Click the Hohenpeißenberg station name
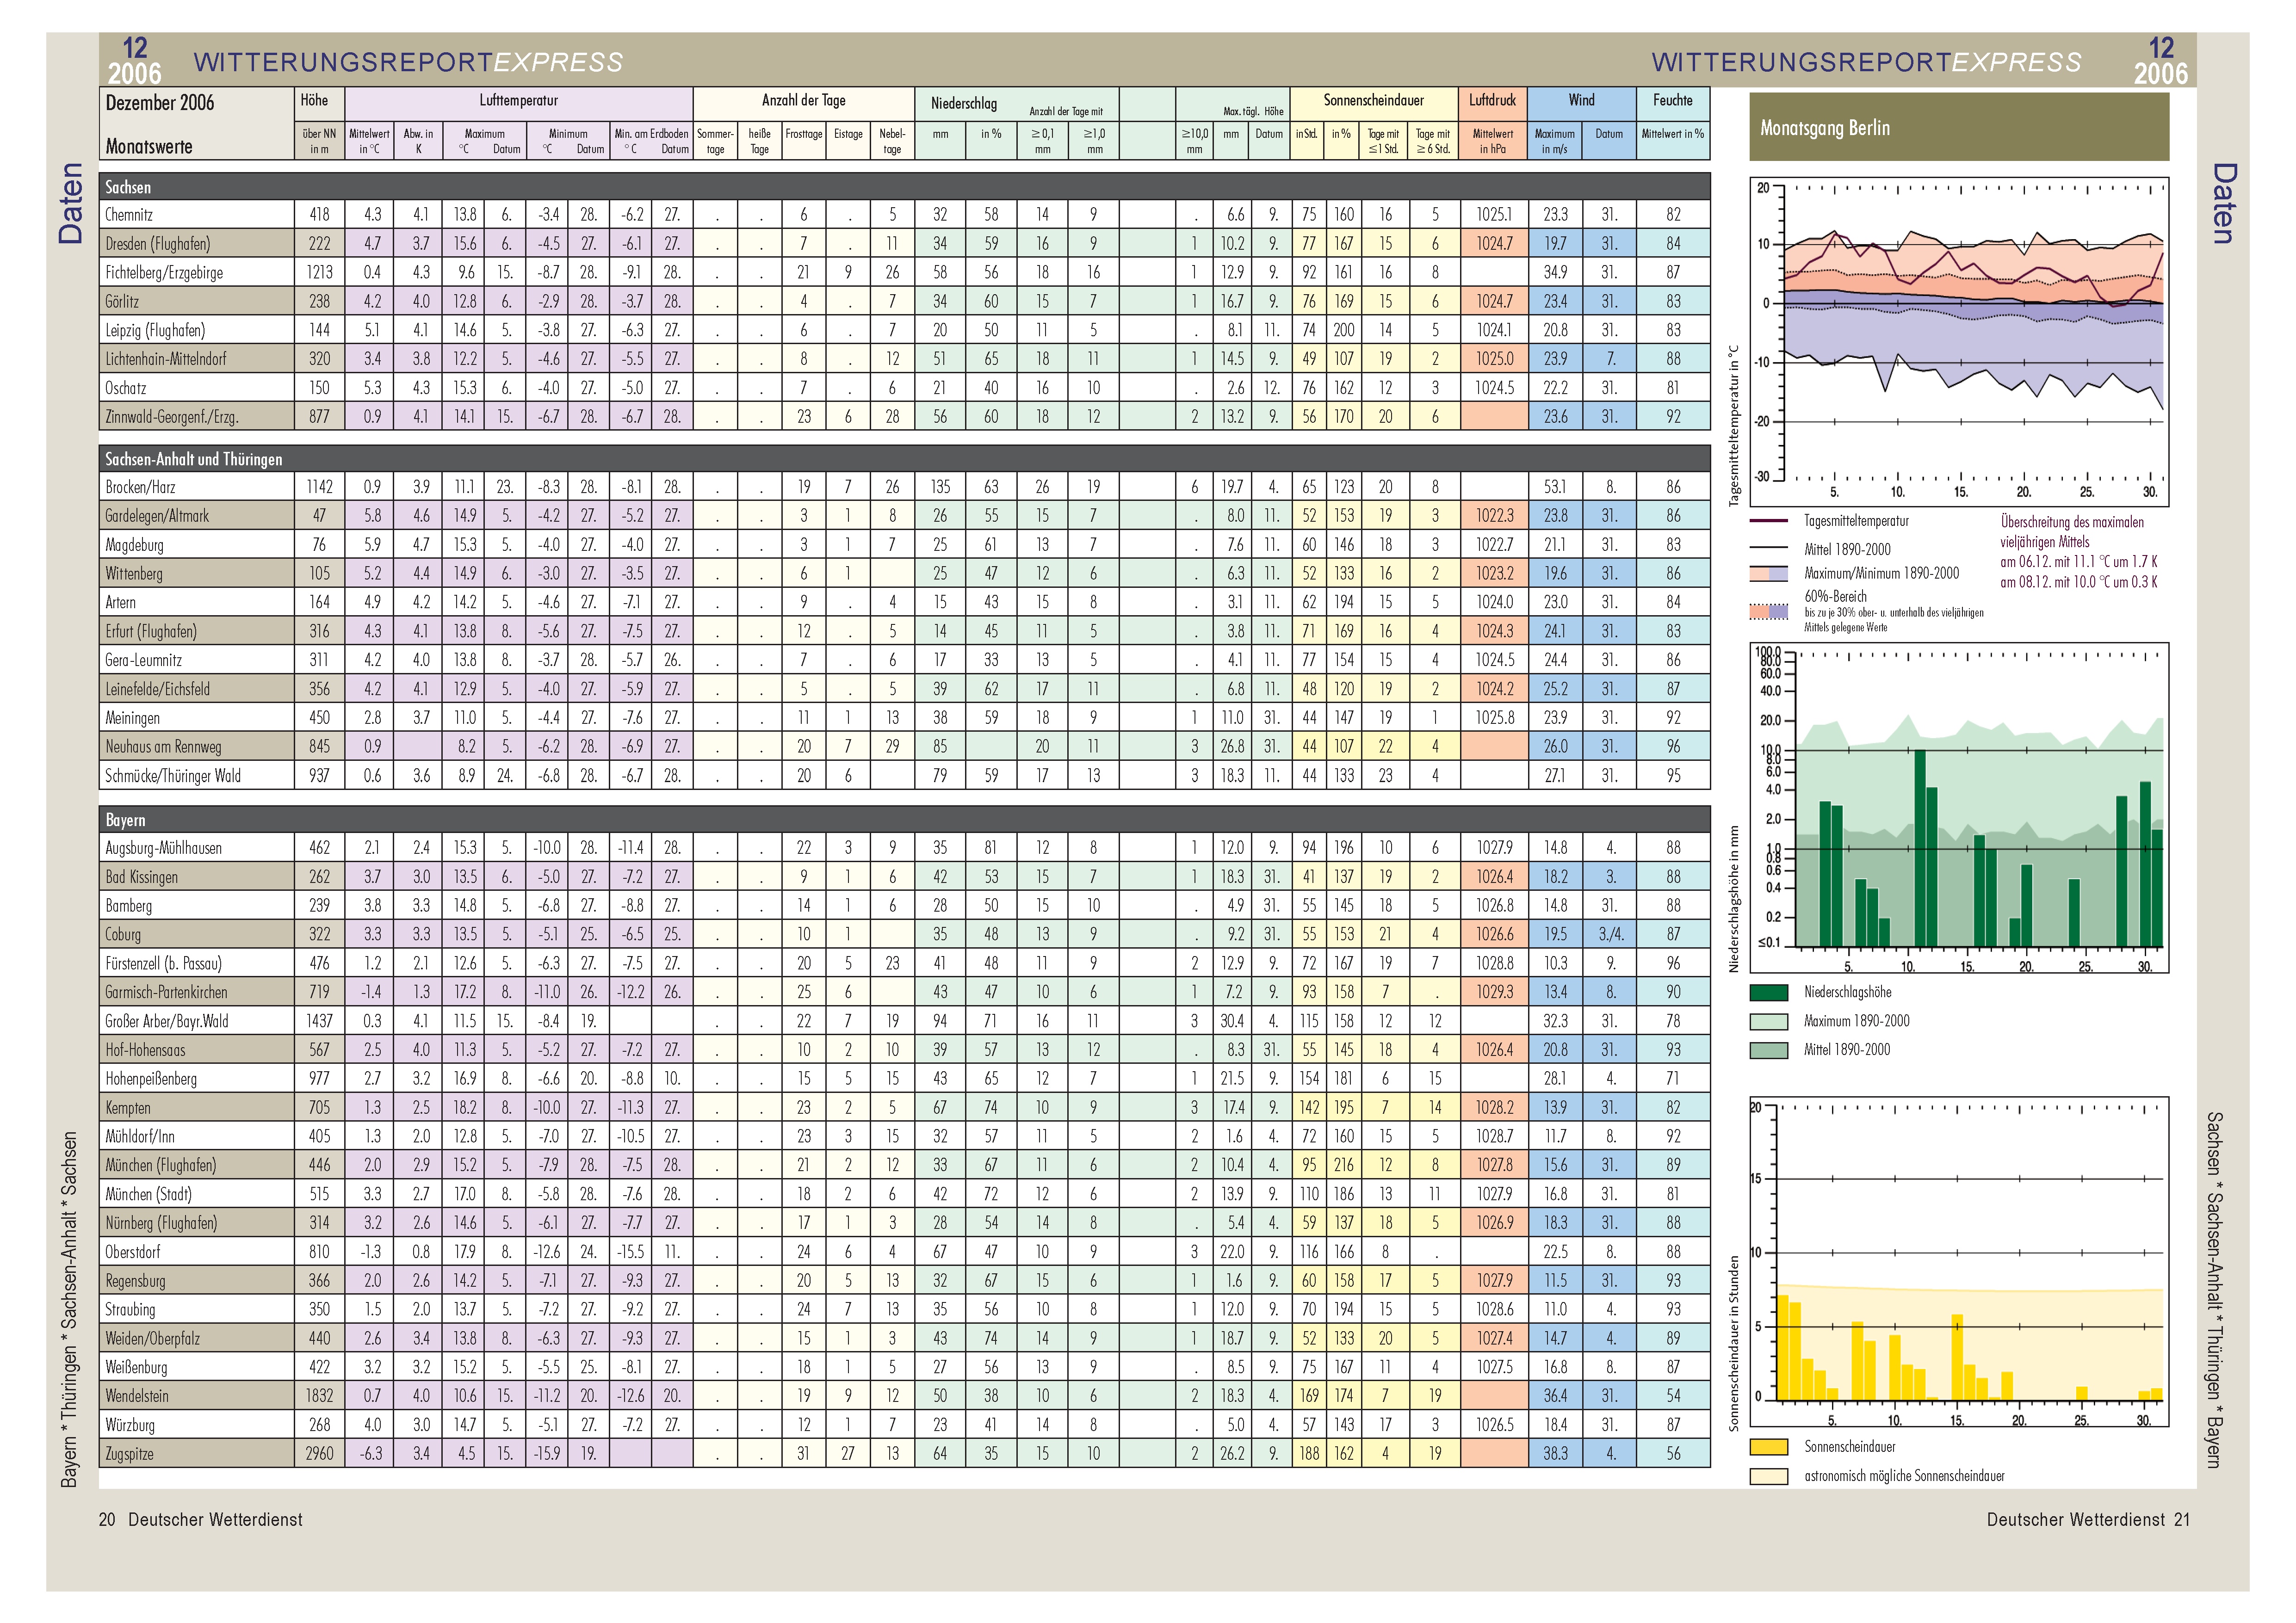Image resolution: width=2296 pixels, height=1623 pixels. 151,1079
